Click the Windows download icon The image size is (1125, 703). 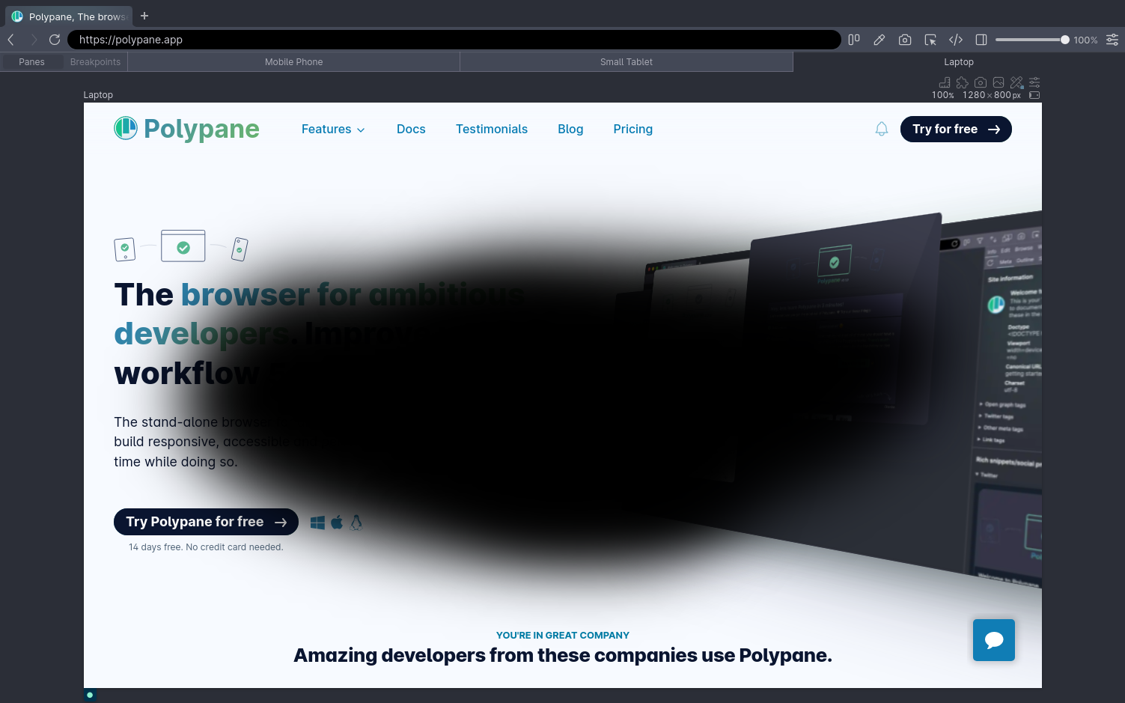(x=317, y=523)
